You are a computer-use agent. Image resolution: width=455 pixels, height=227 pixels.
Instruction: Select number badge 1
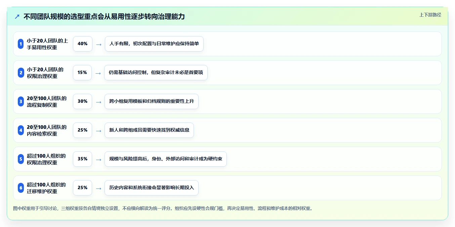point(21,44)
